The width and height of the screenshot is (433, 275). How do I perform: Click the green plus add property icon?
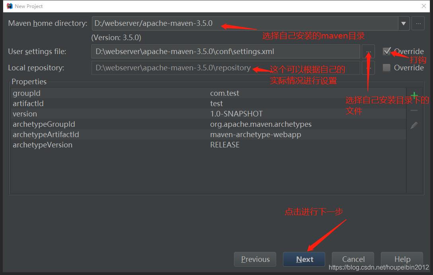414,96
